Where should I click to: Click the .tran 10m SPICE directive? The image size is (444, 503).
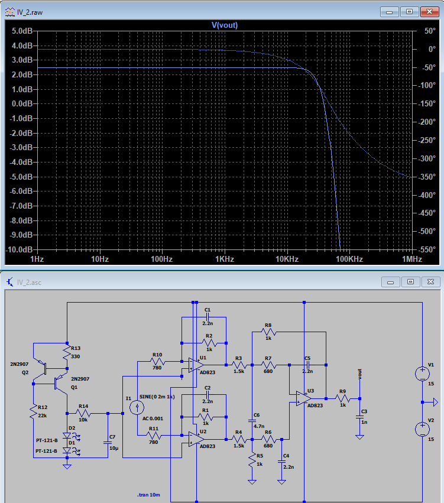[x=148, y=495]
